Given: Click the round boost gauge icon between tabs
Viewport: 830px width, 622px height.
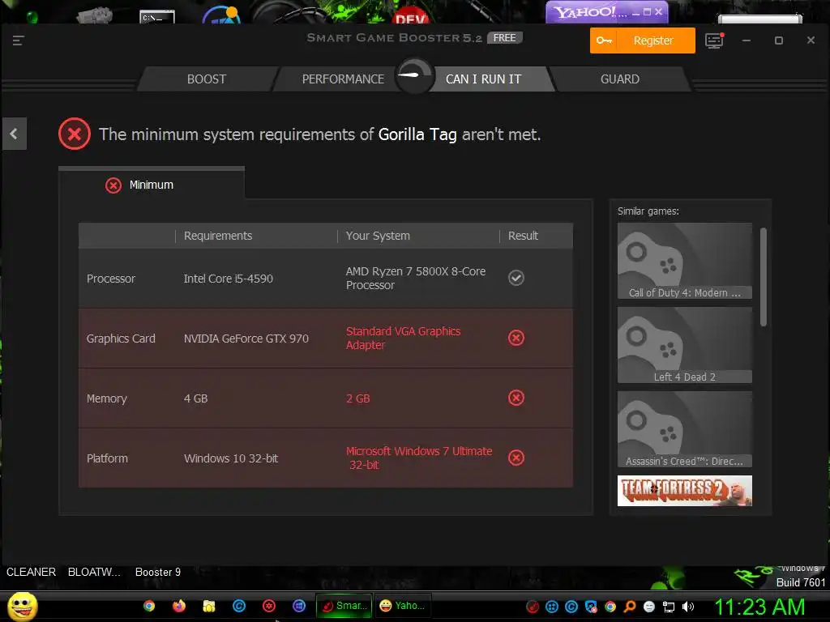Looking at the screenshot, I should [x=415, y=75].
